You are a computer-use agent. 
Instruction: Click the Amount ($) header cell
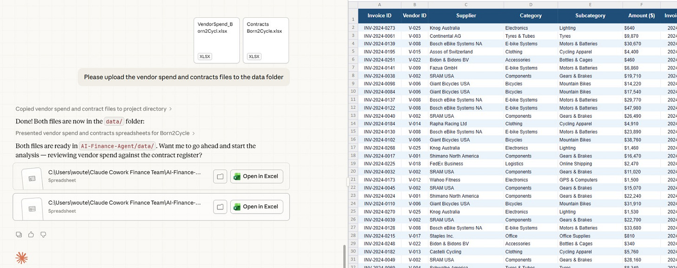(641, 16)
